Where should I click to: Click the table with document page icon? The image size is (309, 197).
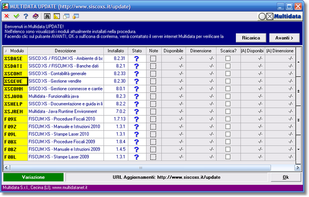point(66,16)
